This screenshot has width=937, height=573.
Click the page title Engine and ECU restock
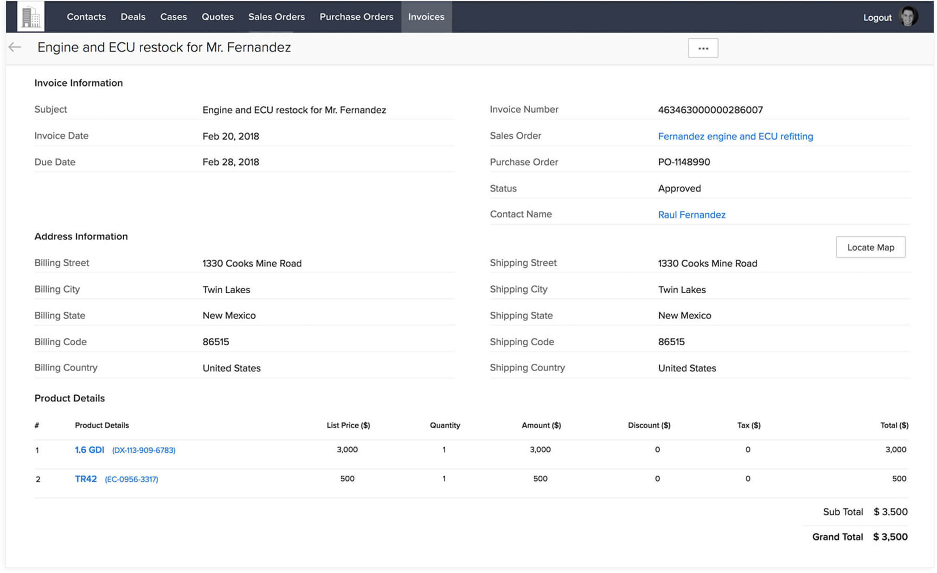tap(164, 47)
